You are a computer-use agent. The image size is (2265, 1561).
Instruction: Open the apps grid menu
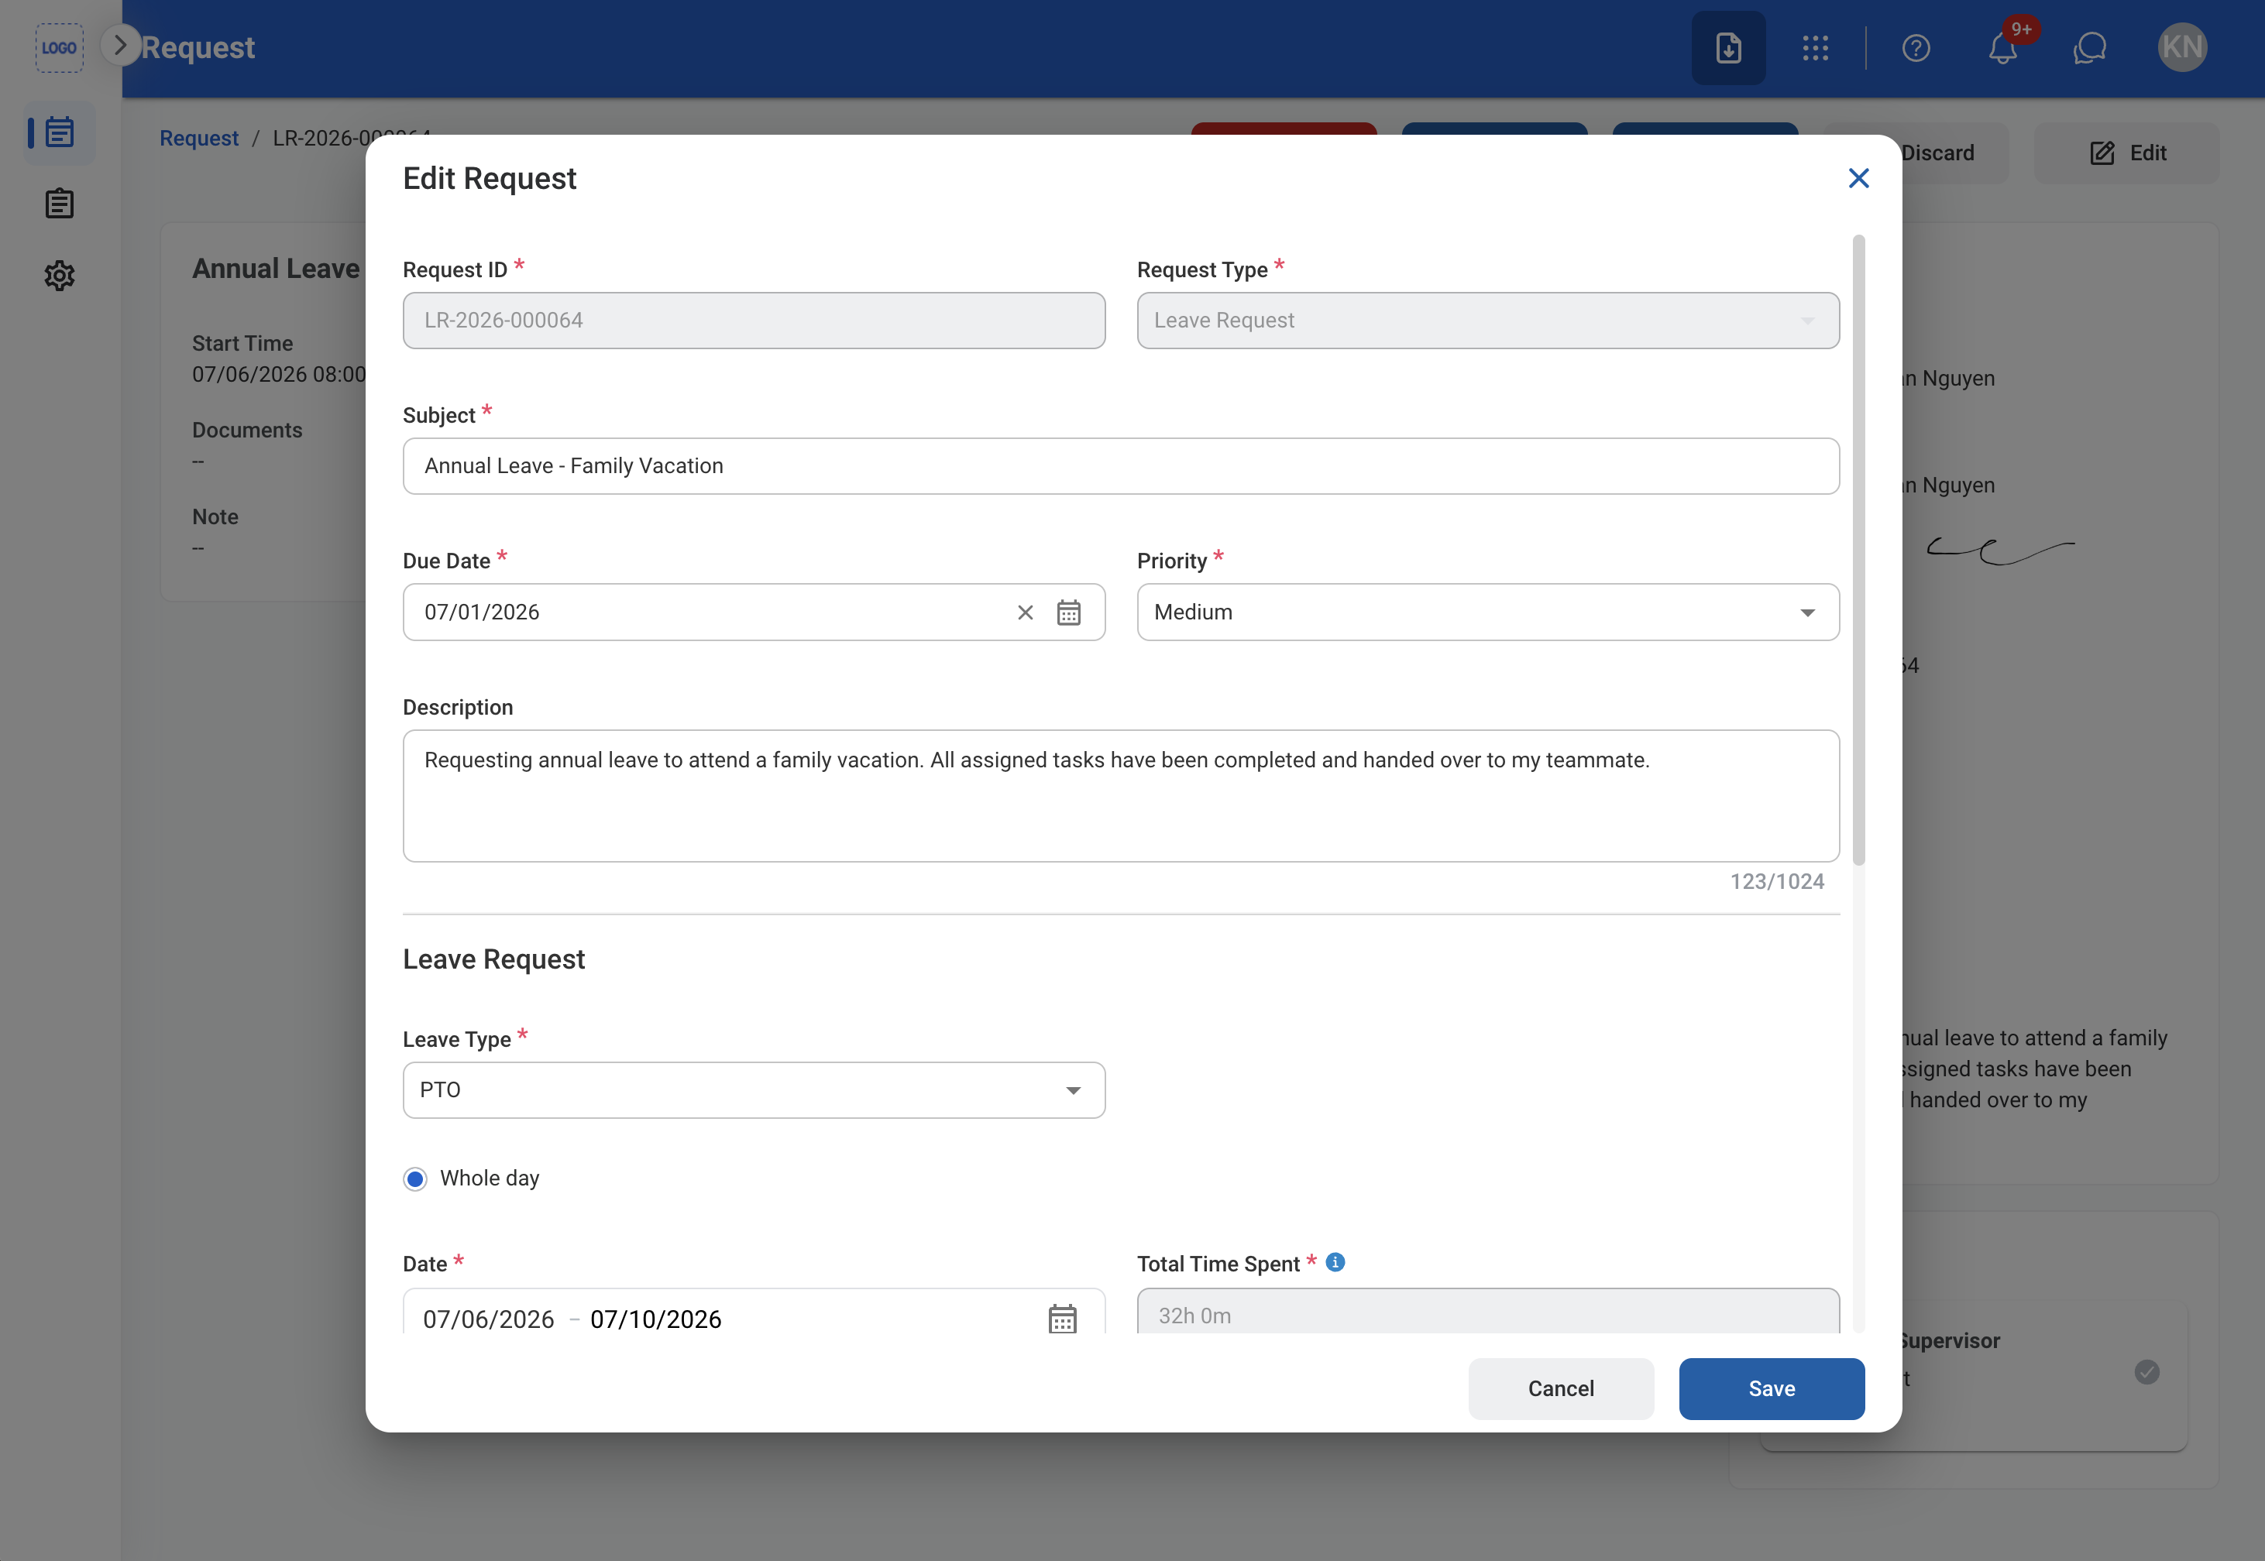coord(1815,47)
